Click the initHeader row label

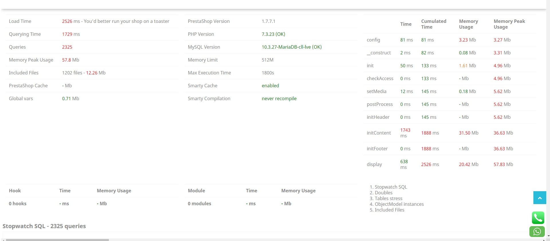378,117
